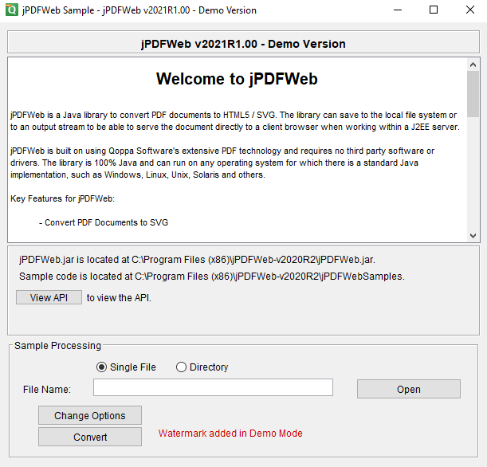
Task: Click the 'Watermark added in Demo Mode' text
Action: [230, 434]
